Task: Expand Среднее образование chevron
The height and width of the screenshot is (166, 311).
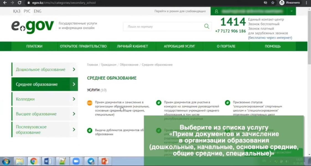Action: tap(74, 84)
